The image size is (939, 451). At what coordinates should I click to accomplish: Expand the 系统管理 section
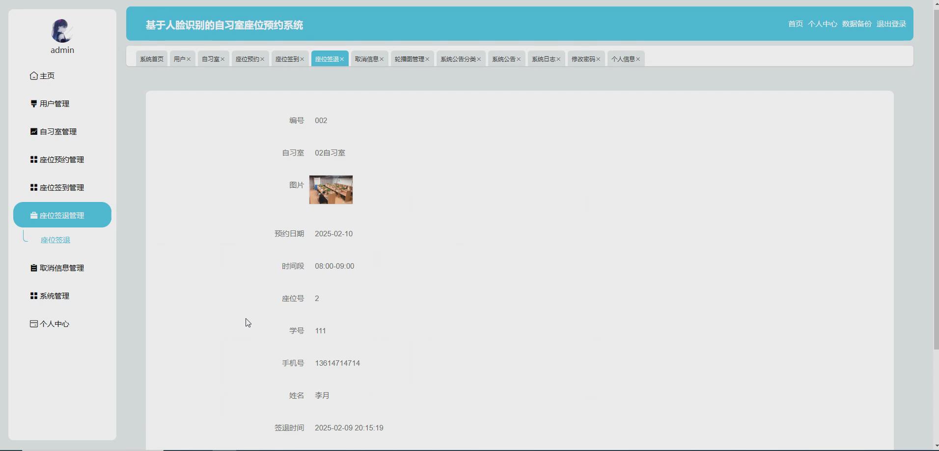[x=55, y=296]
